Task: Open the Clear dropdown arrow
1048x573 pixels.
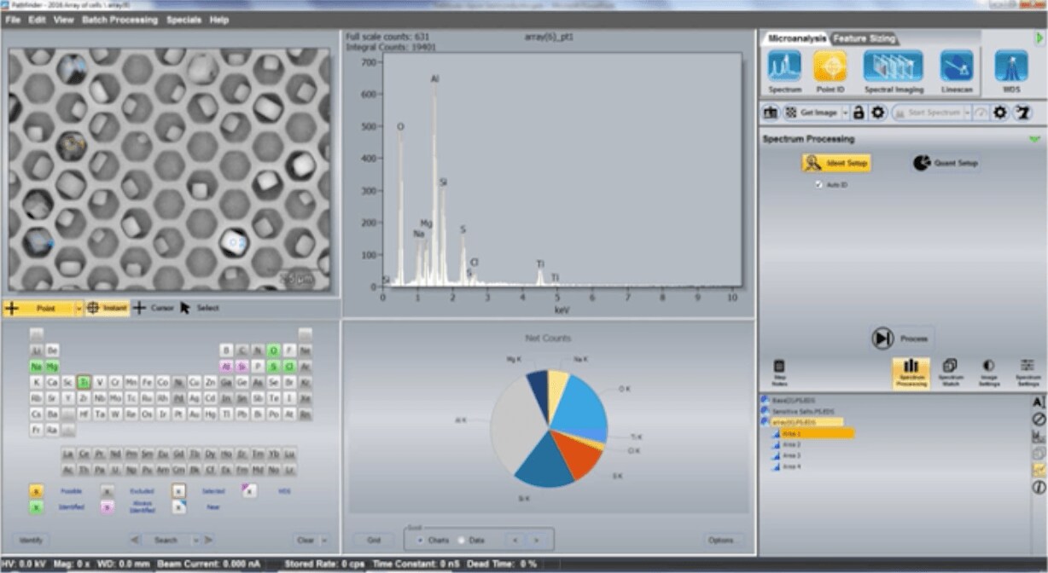Action: (x=324, y=540)
